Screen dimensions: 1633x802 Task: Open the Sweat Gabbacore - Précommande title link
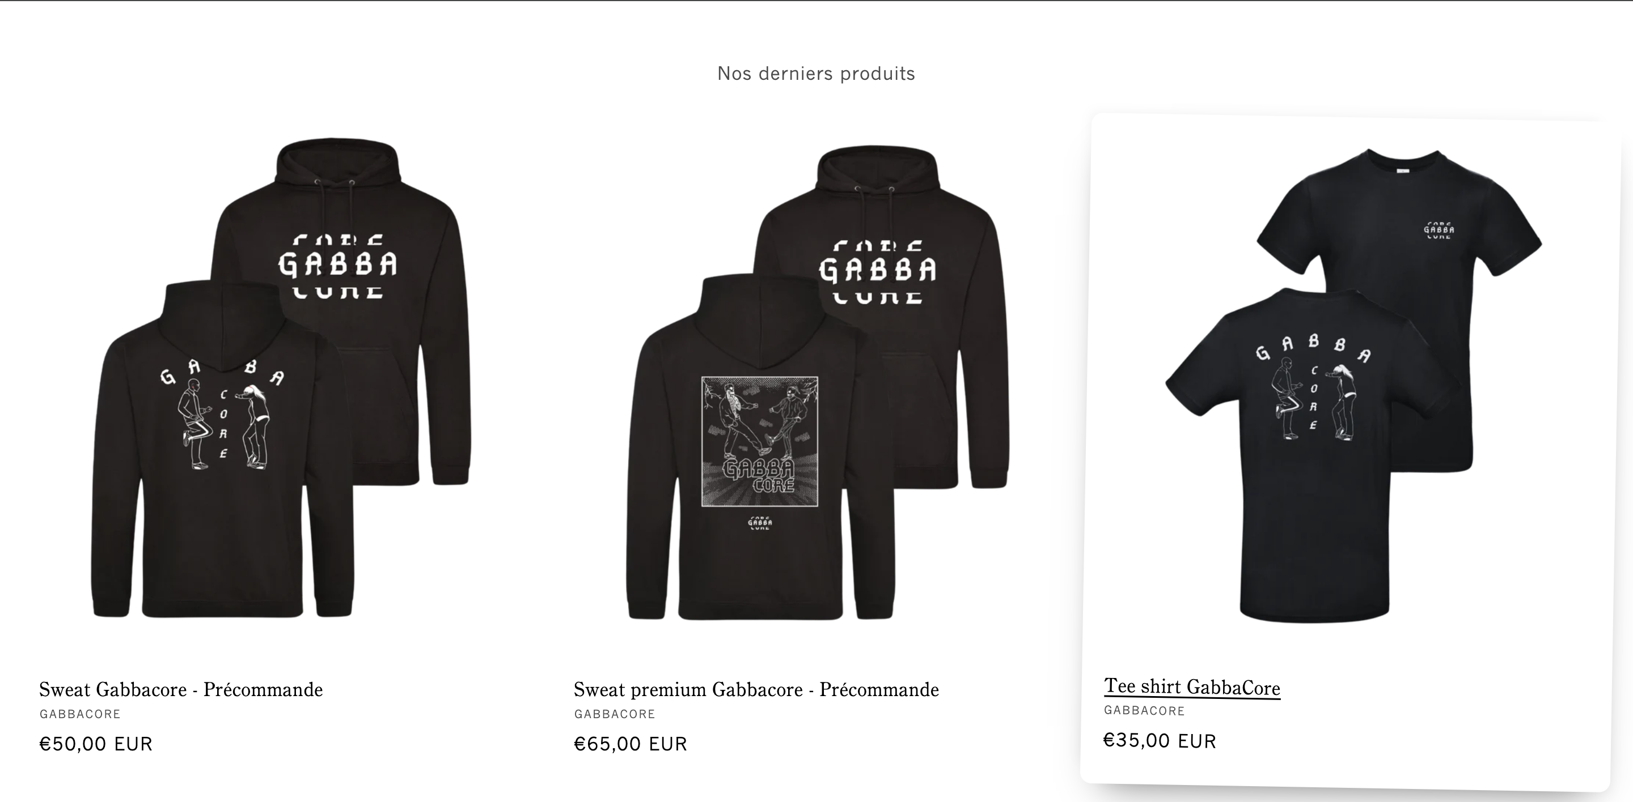181,689
